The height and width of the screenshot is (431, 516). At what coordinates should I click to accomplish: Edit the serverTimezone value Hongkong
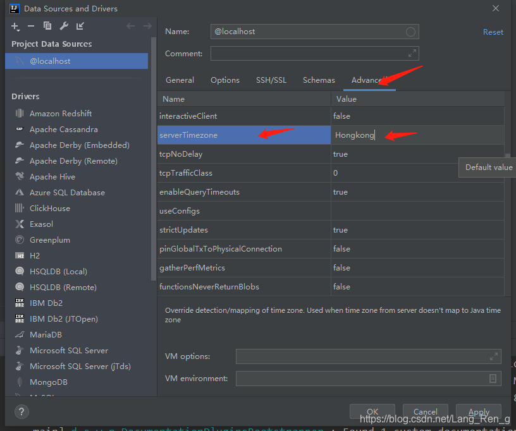(417, 135)
